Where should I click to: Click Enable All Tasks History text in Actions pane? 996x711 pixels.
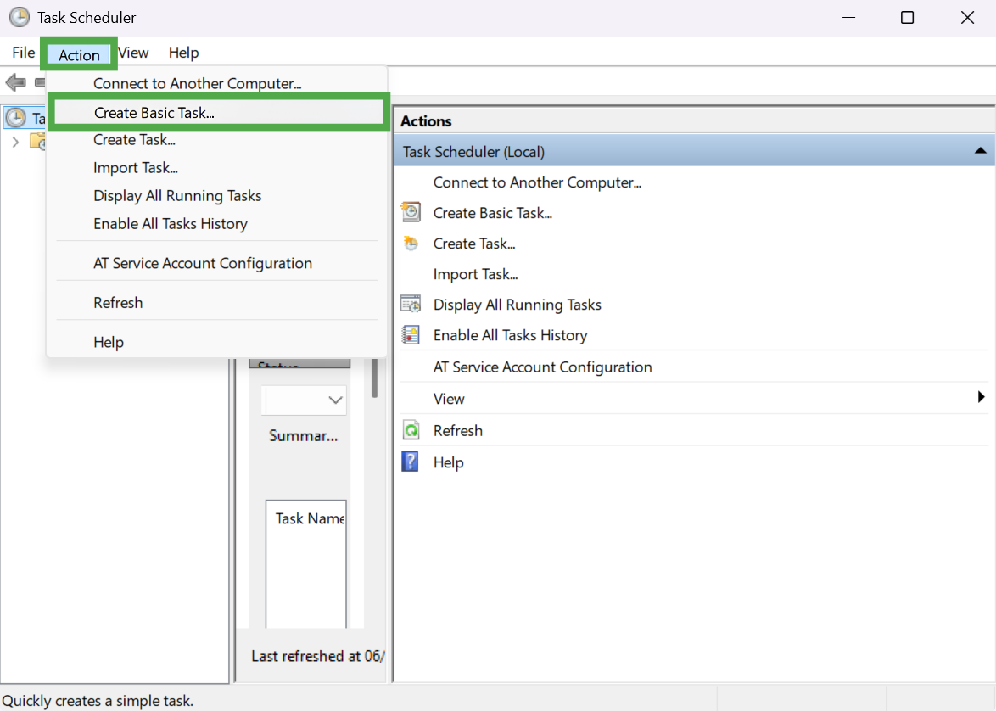point(510,335)
